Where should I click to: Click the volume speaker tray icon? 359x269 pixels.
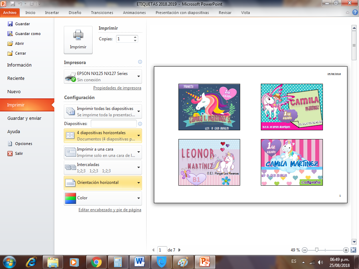pos(320,262)
